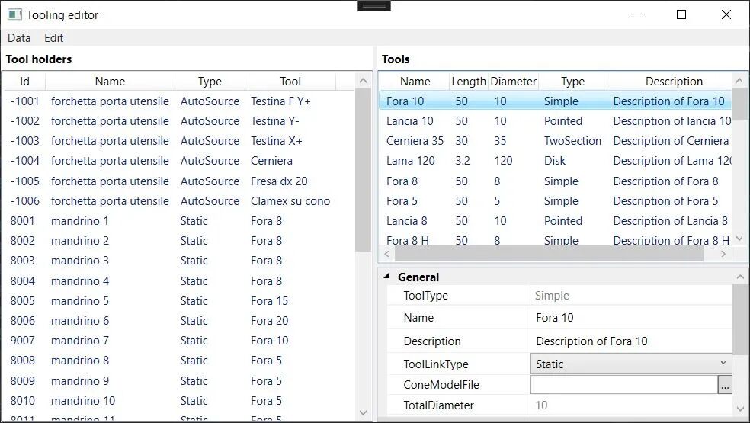The height and width of the screenshot is (423, 750).
Task: Select the Fora 8 H tool row
Action: click(x=556, y=240)
